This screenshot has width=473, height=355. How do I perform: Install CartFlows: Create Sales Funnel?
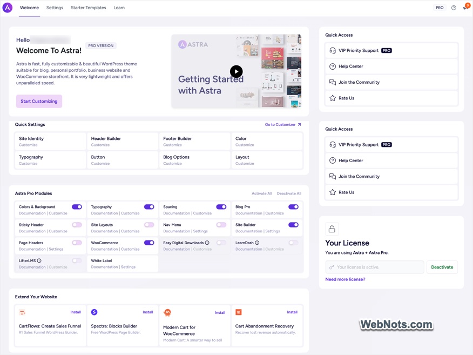(76, 312)
